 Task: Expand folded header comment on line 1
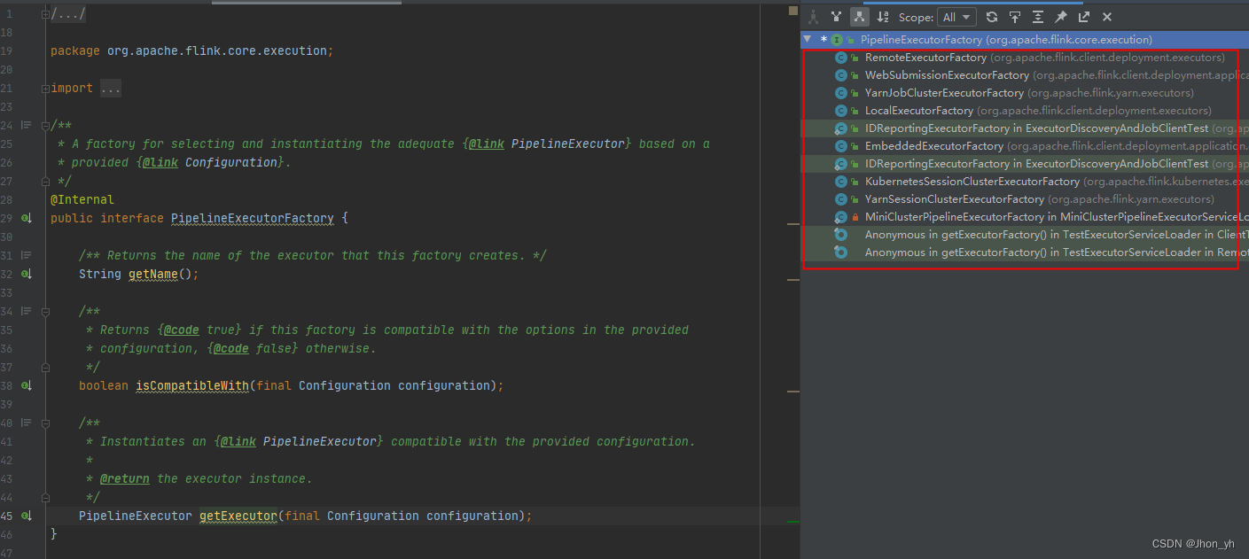(x=45, y=13)
